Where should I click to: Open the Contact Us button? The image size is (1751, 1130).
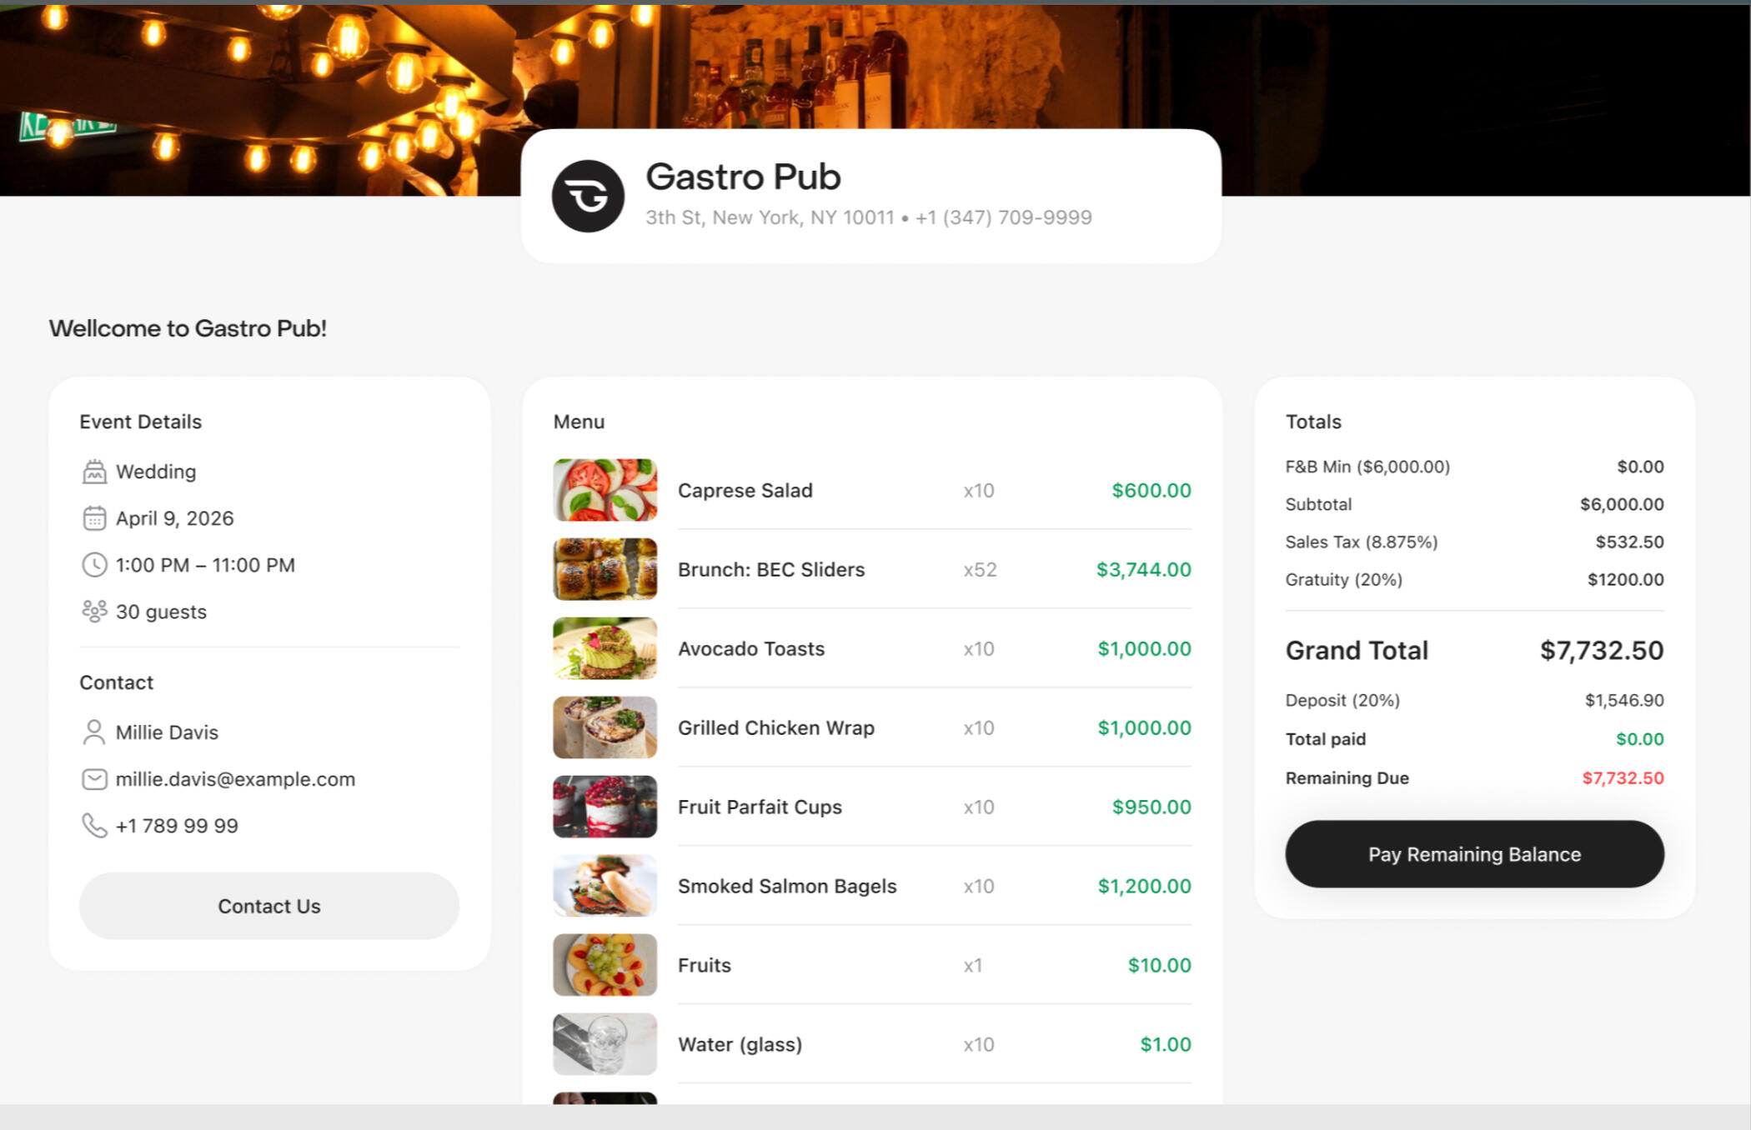pyautogui.click(x=269, y=906)
